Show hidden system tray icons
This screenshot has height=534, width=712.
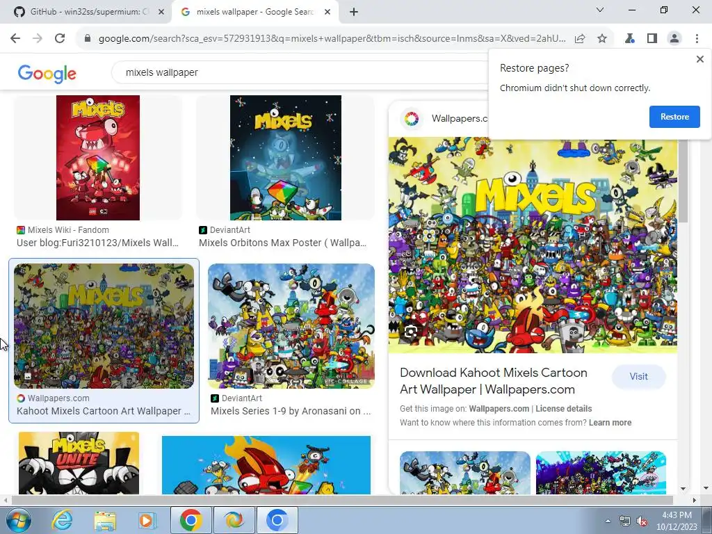pyautogui.click(x=608, y=521)
